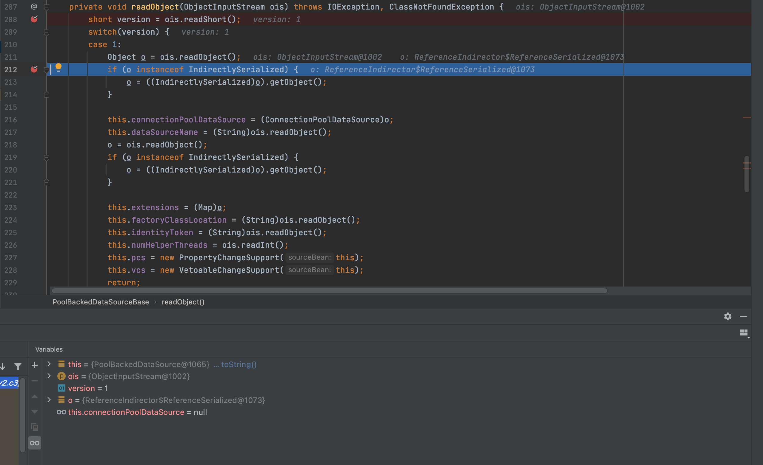The image size is (763, 465).
Task: Toggle the breakpoint on line 208
Action: tap(34, 19)
